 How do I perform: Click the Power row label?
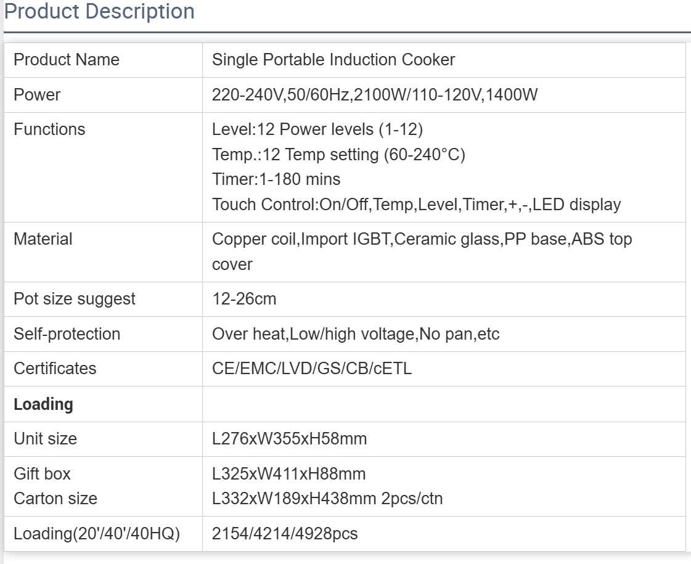(x=37, y=95)
